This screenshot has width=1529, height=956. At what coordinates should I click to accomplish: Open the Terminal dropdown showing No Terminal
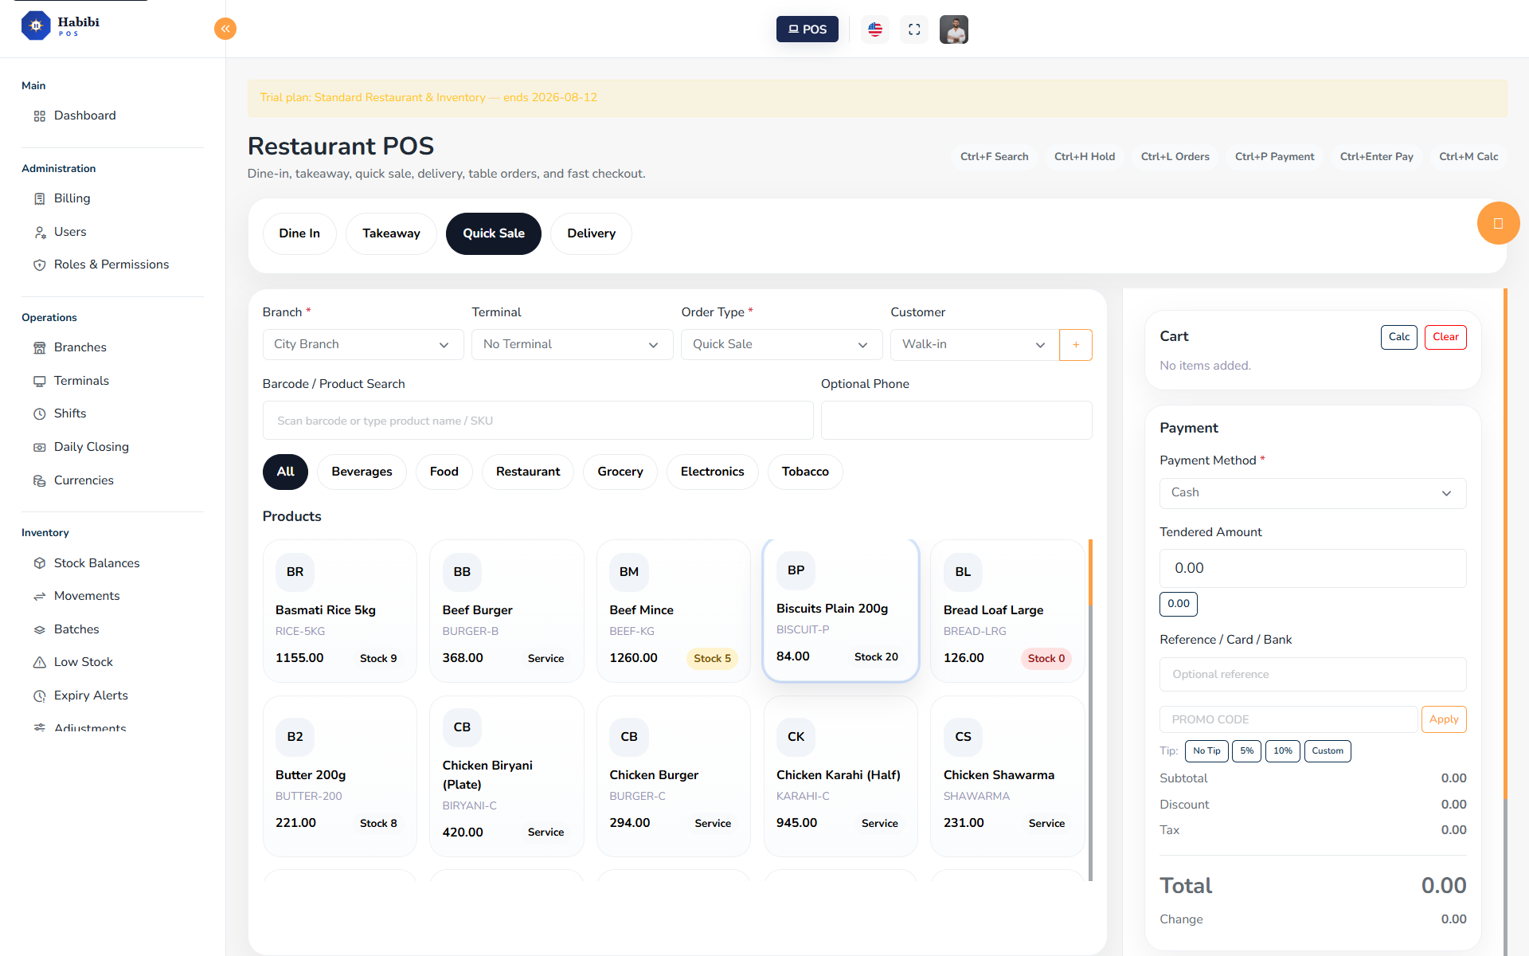(572, 345)
